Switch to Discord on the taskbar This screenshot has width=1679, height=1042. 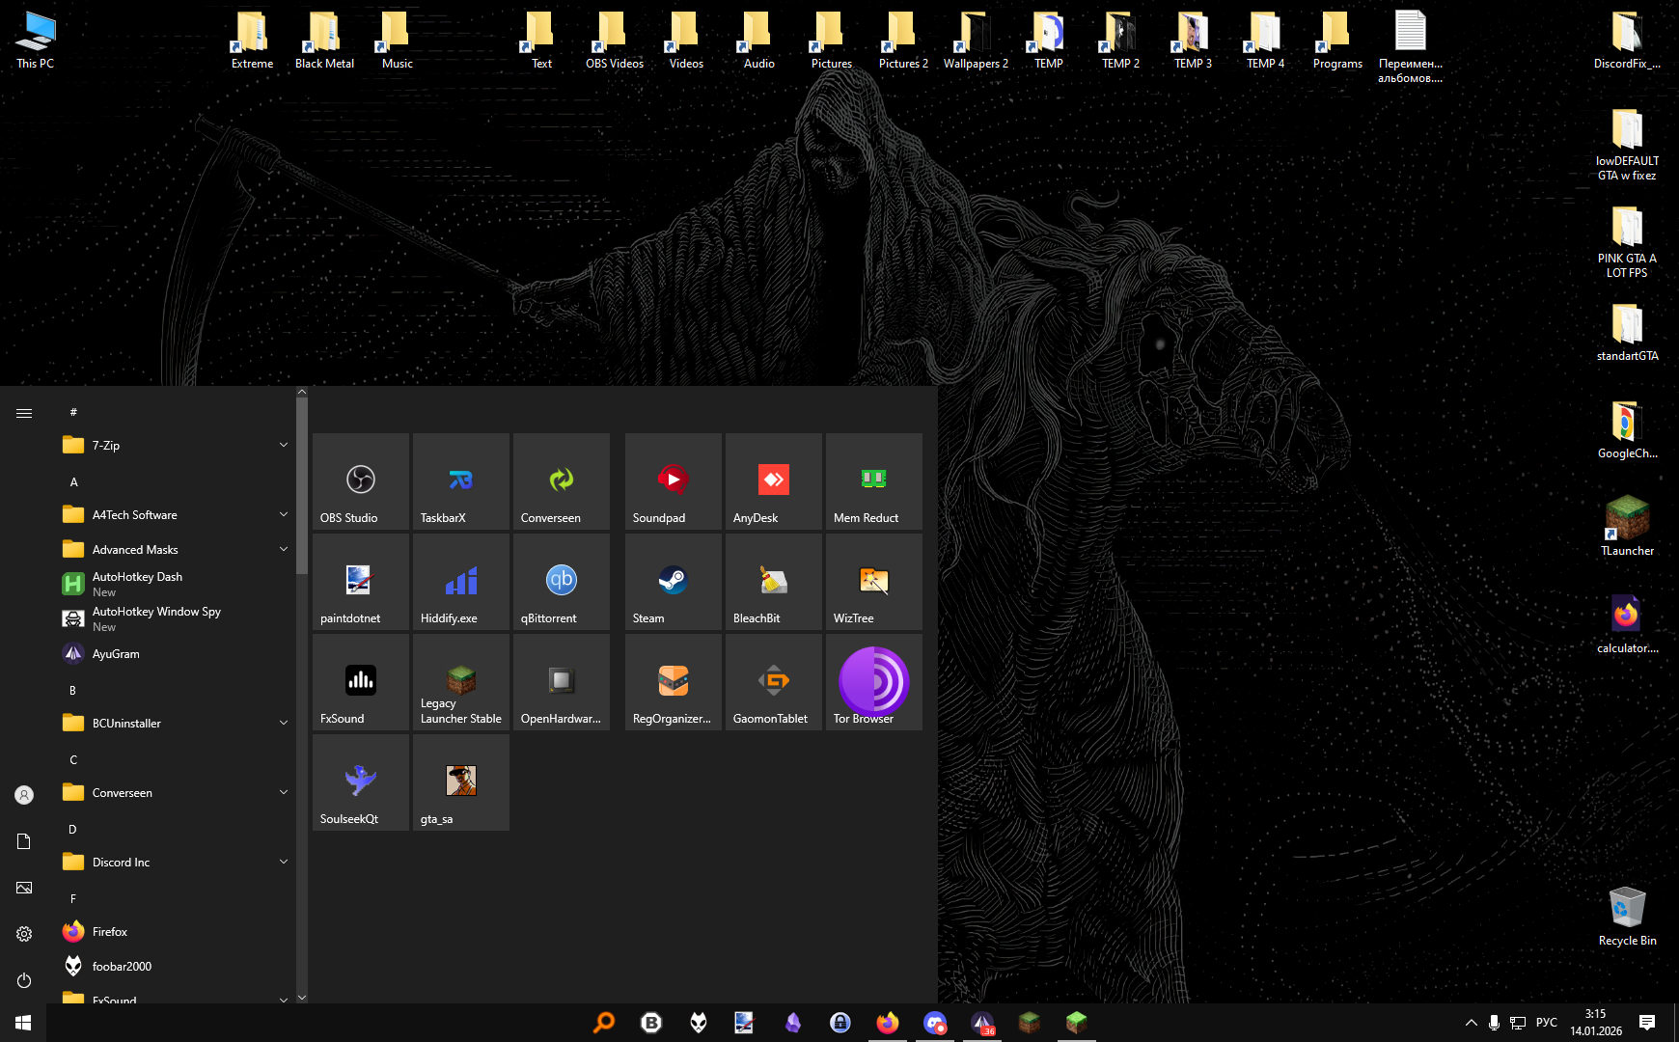pyautogui.click(x=935, y=1023)
